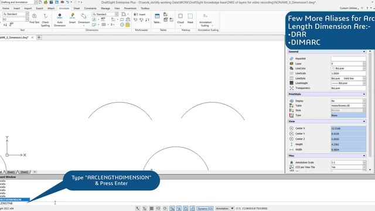Open the LineWeight dropdown in properties
The width and height of the screenshot is (375, 211).
pos(364,83)
